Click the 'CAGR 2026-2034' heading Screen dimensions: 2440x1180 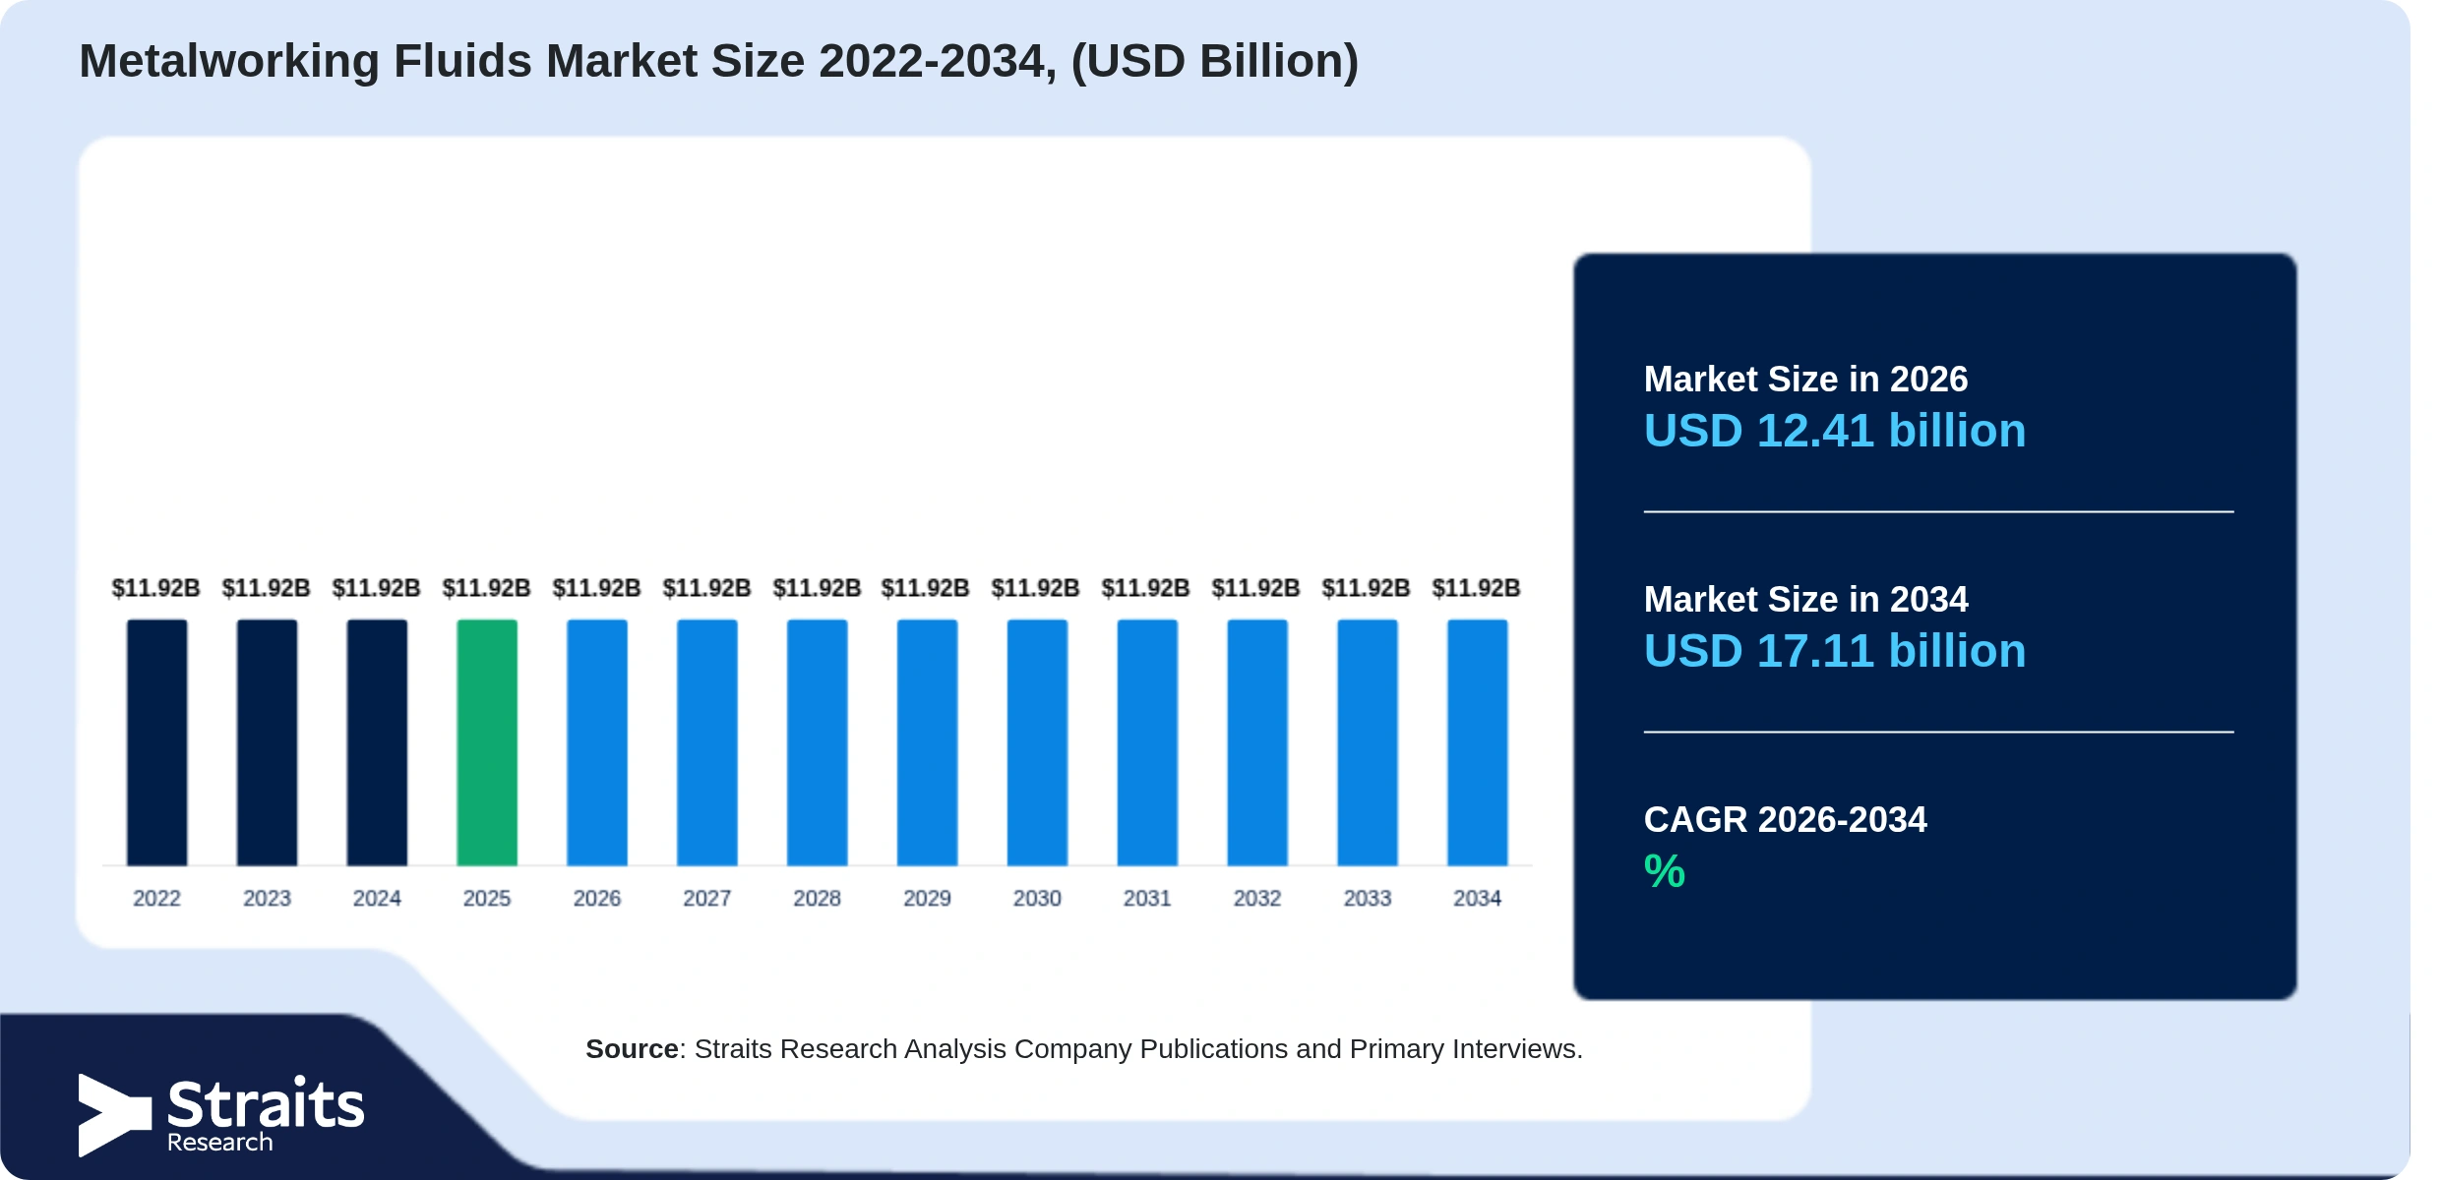1785,820
